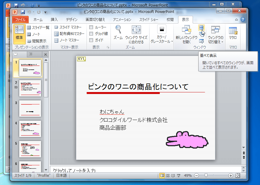The height and width of the screenshot is (185, 260).
Task: Click the KY1 comment marker on slide
Action: tap(82, 59)
